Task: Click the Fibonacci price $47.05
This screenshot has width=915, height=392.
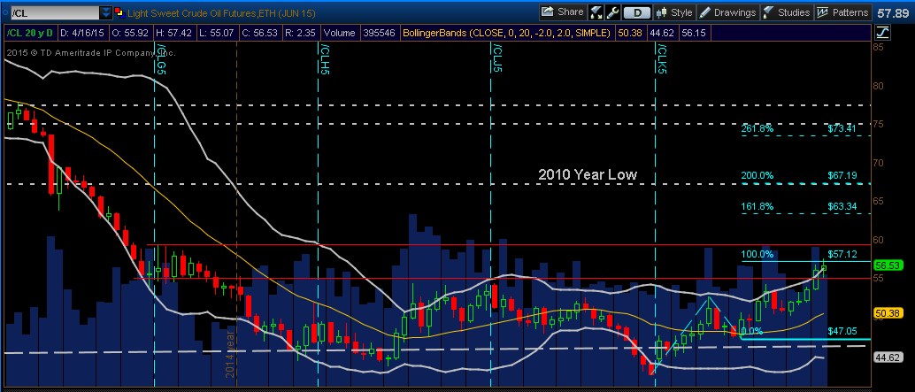Action: point(842,331)
